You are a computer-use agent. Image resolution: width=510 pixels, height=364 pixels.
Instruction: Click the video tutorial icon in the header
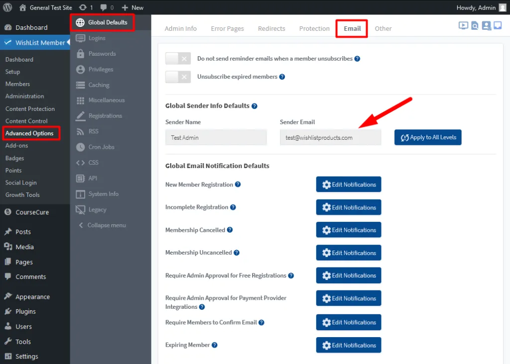[x=463, y=26]
